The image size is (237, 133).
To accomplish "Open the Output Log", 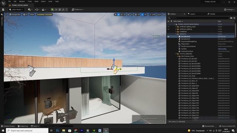I will tap(23, 126).
